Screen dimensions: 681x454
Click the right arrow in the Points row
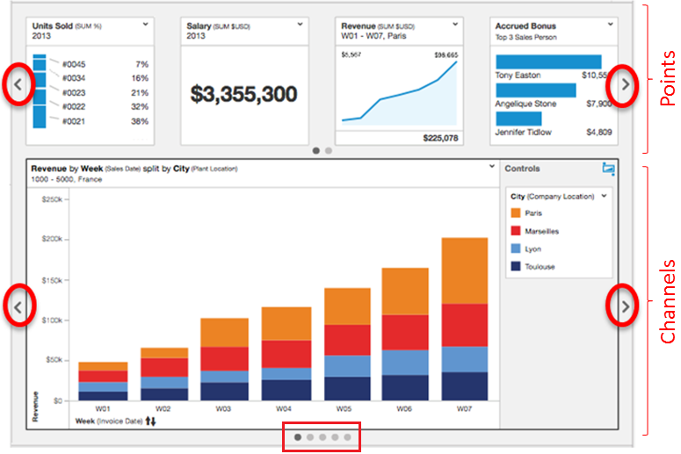(x=624, y=85)
